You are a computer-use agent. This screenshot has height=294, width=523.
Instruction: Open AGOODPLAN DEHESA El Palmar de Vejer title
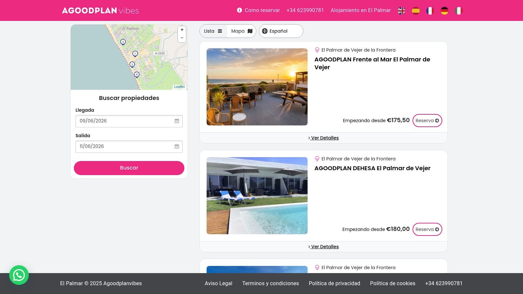372,168
